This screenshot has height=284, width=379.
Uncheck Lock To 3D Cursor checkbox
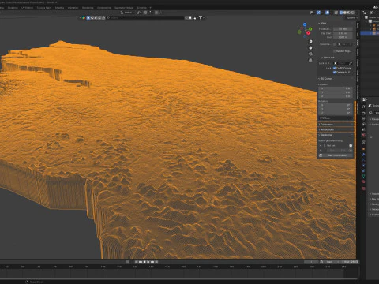point(334,68)
